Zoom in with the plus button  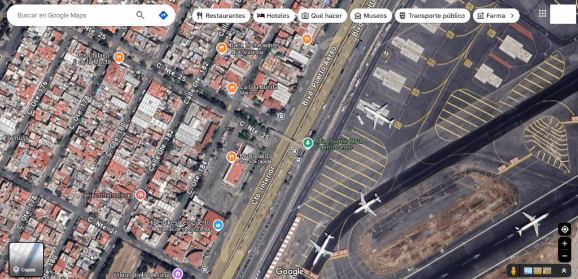[x=564, y=243]
